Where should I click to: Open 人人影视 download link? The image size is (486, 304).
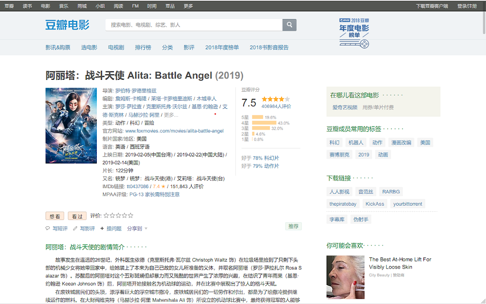click(x=339, y=192)
